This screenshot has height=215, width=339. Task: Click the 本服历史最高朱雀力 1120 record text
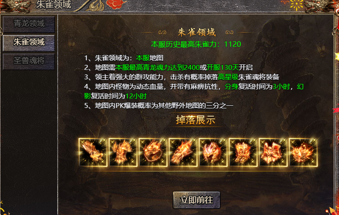click(x=196, y=44)
